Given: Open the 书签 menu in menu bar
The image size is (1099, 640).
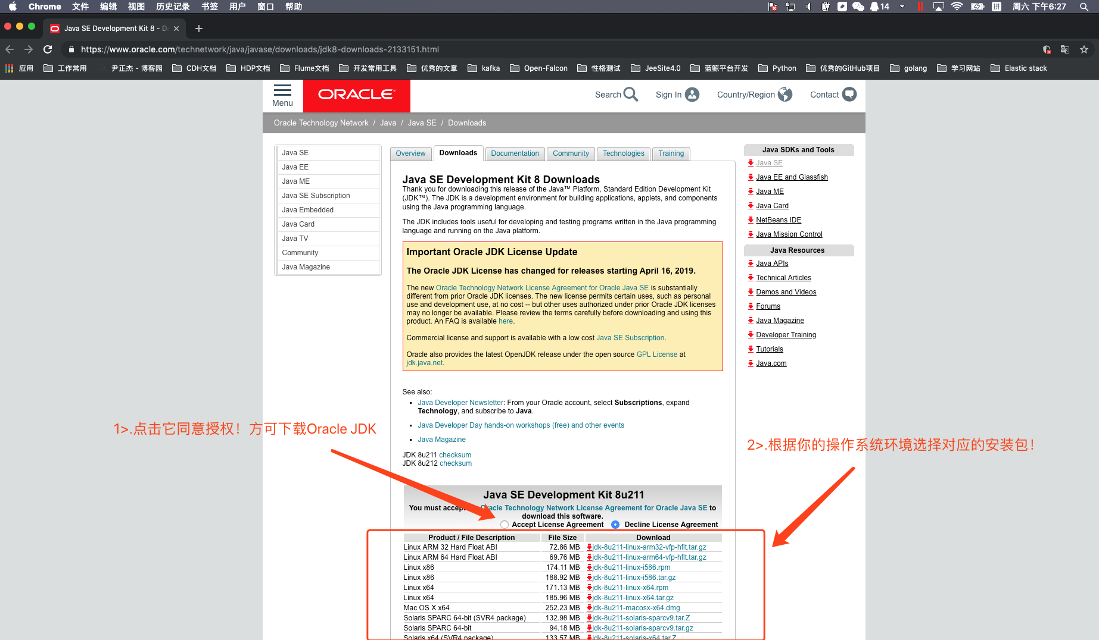Looking at the screenshot, I should click(210, 7).
